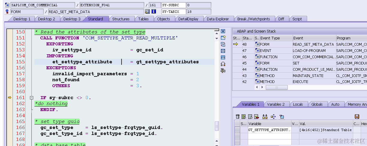Open the Structures tab
This screenshot has height=146, width=367.
tap(121, 19)
